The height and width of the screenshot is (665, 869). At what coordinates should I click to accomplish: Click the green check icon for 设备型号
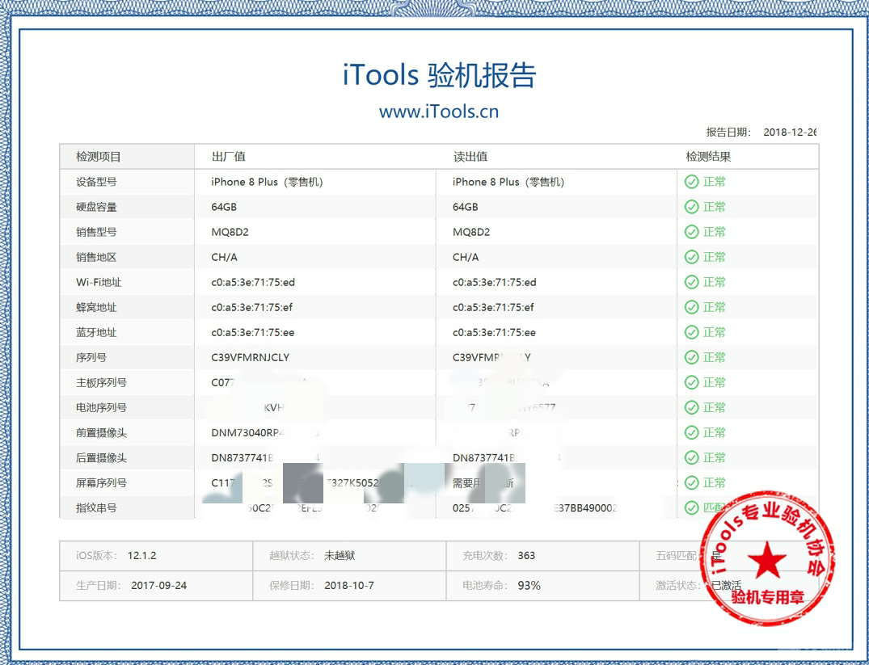[x=691, y=182]
